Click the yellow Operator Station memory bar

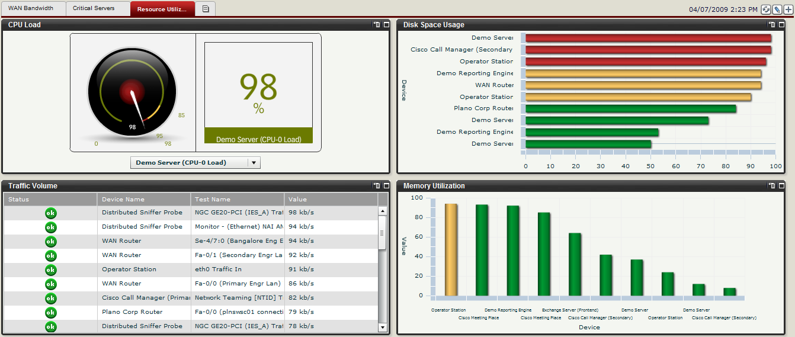click(x=451, y=249)
